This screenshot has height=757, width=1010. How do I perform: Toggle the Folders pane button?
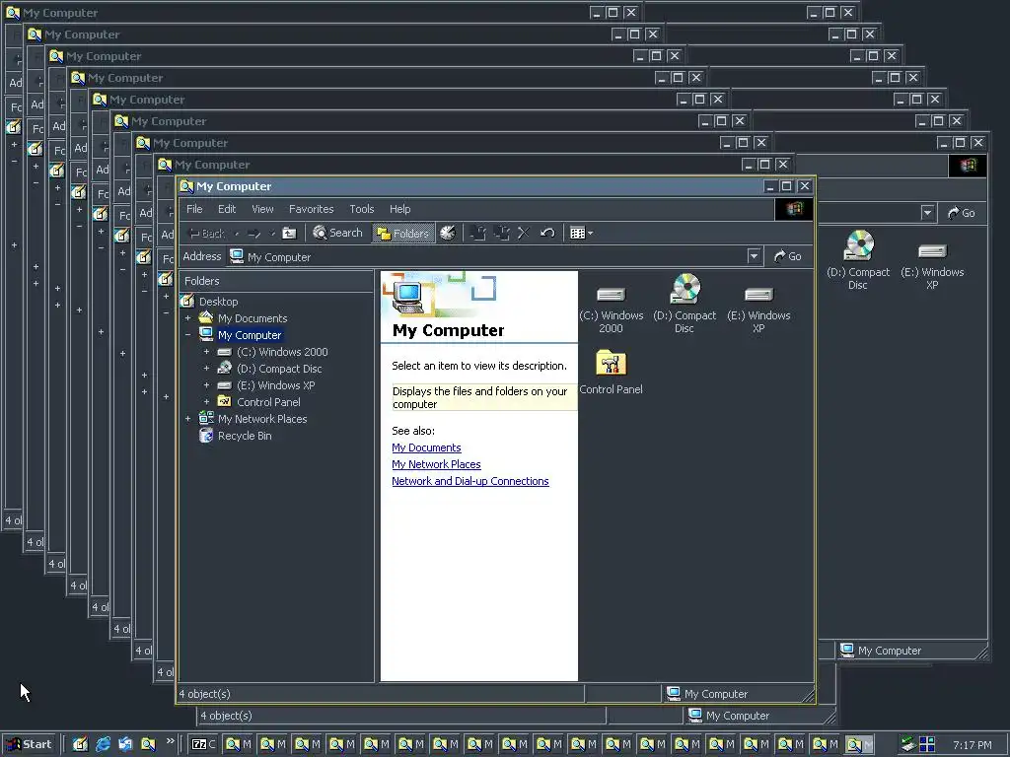[x=403, y=233]
